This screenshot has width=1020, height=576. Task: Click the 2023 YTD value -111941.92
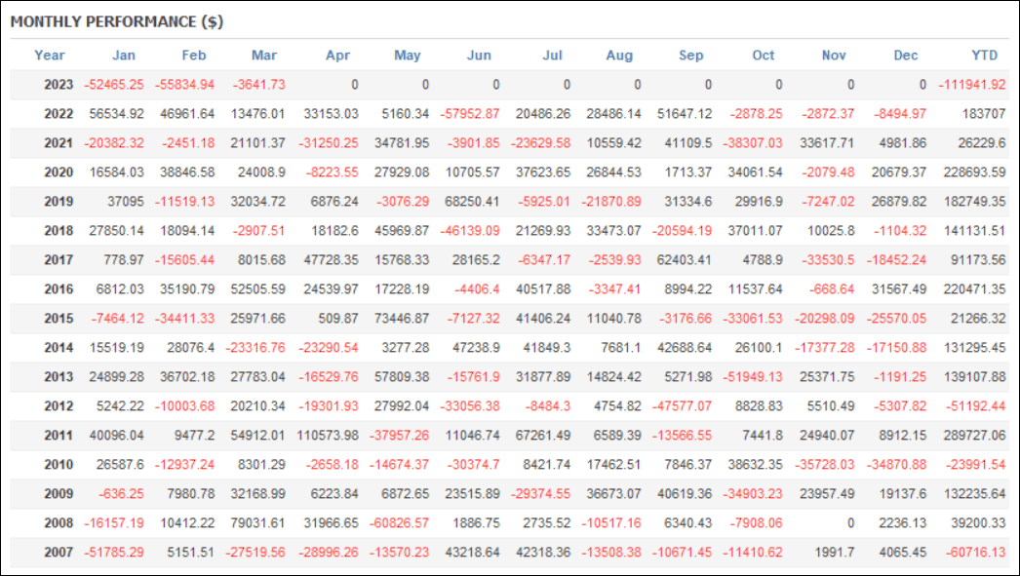click(972, 85)
